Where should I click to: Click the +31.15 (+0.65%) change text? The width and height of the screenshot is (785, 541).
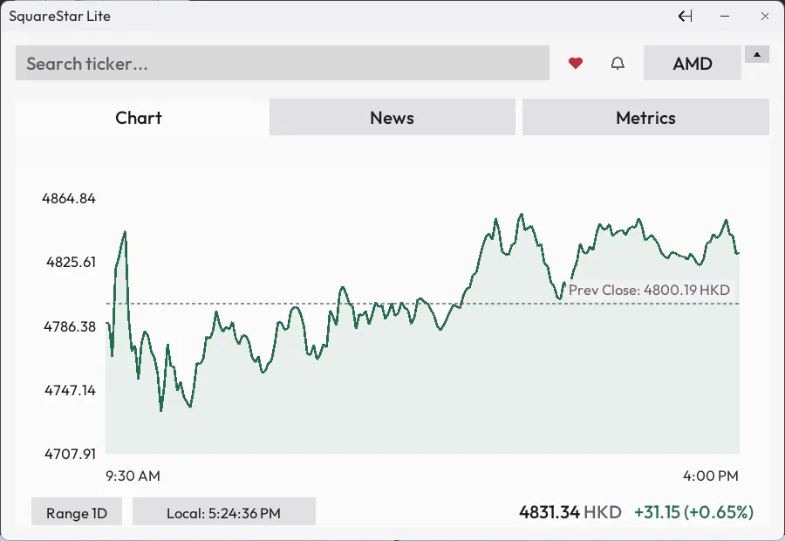693,512
